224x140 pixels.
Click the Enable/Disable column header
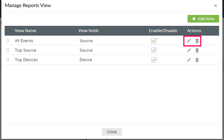coord(163,31)
